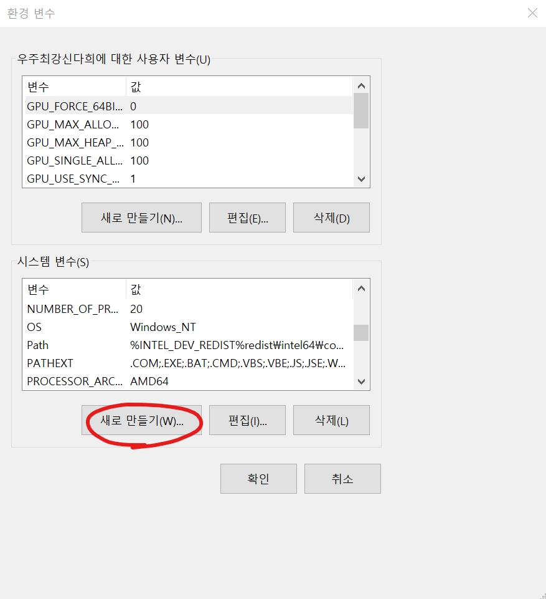This screenshot has height=599, width=546.
Task: Close the 환경 변수 dialog
Action: point(532,13)
